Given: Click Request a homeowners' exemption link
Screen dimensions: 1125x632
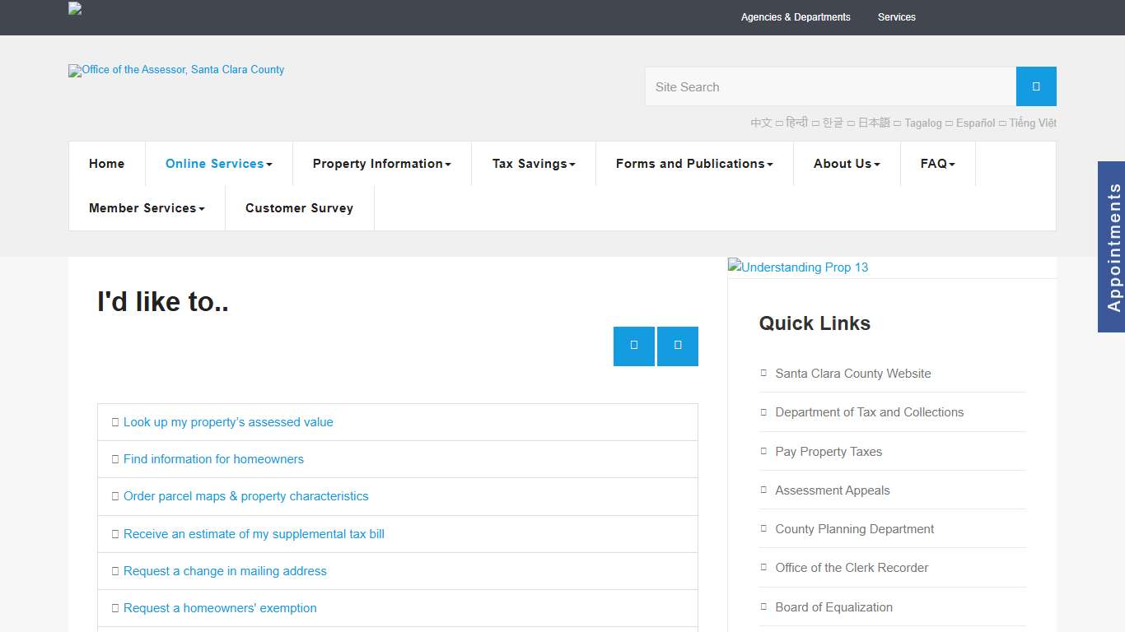Looking at the screenshot, I should click(x=220, y=608).
